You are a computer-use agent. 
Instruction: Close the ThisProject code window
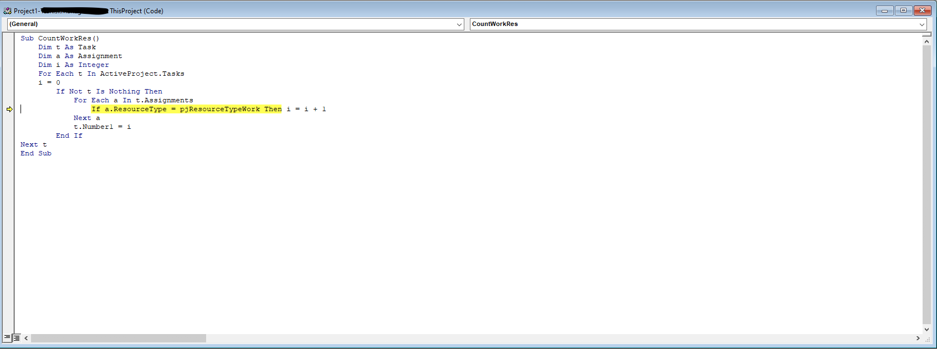tap(923, 11)
